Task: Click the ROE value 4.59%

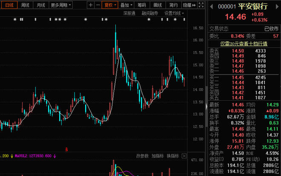Action: pyautogui.click(x=272, y=153)
